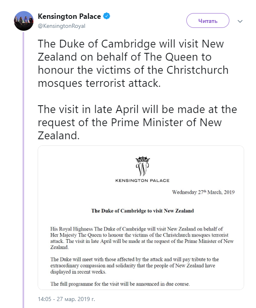The height and width of the screenshot is (308, 256).
Task: Click the KENSINGTON PALACE letterhead text
Action: (x=142, y=180)
